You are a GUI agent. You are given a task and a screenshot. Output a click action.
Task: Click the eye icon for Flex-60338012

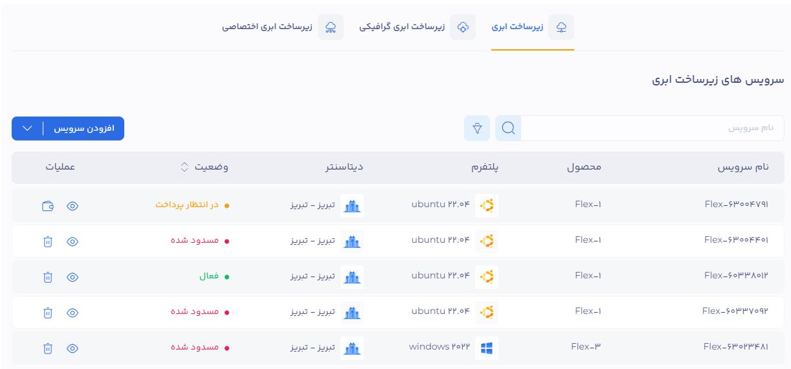72,277
